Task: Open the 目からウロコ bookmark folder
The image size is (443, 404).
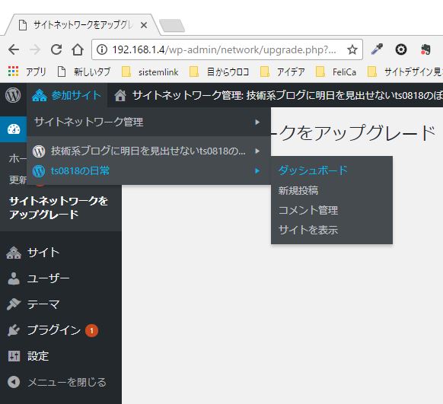Action: pyautogui.click(x=219, y=72)
